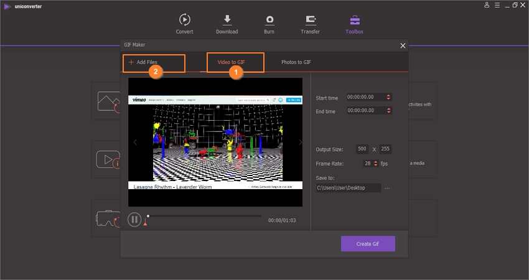Screen dimensions: 529x280
Task: Click Create Gif button
Action: click(367, 244)
